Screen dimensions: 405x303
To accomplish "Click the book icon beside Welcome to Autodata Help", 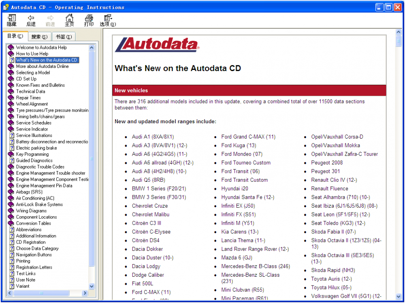I will click(11, 47).
